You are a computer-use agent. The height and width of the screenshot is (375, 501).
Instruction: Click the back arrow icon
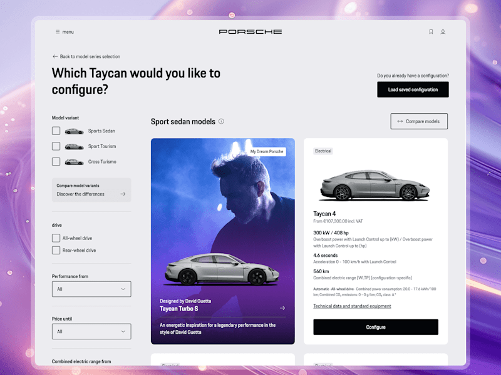click(55, 56)
